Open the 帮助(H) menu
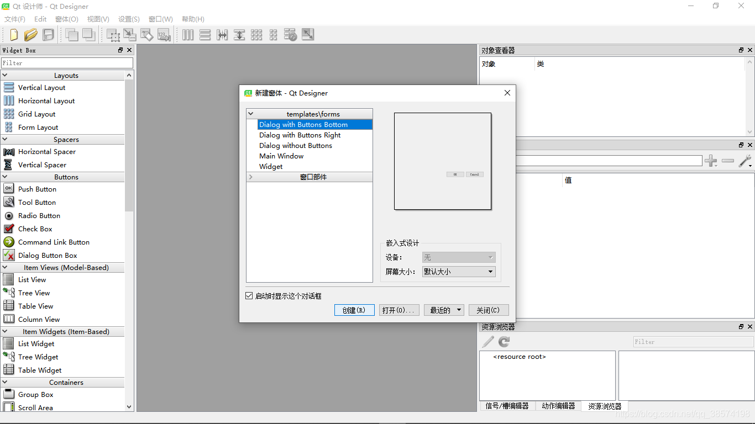This screenshot has width=755, height=424. tap(193, 19)
